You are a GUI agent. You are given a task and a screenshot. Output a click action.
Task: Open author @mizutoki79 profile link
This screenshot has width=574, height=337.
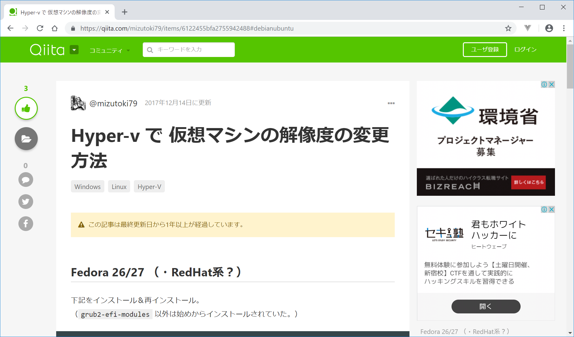113,104
